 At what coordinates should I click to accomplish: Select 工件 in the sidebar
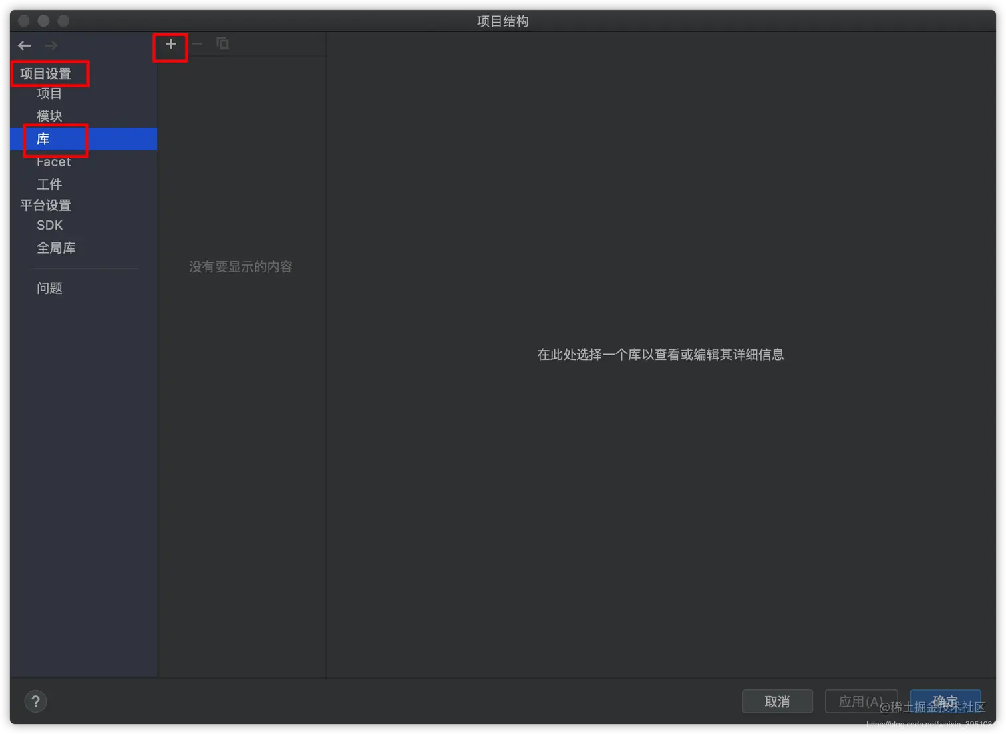pos(49,184)
